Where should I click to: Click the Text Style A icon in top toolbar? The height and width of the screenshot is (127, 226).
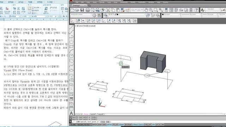pyautogui.click(x=202, y=10)
